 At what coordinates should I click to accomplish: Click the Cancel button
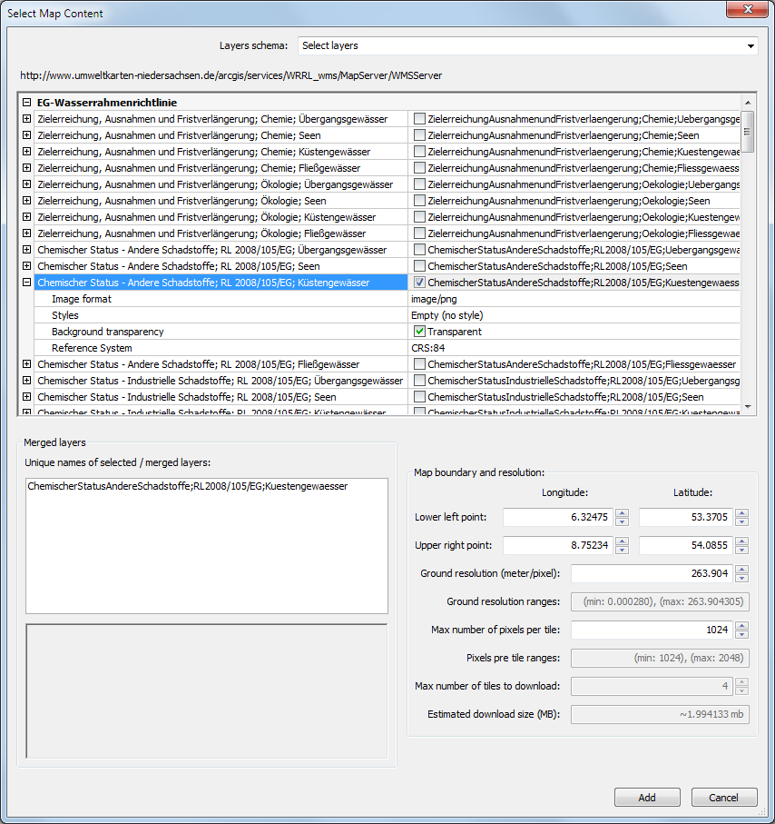723,798
